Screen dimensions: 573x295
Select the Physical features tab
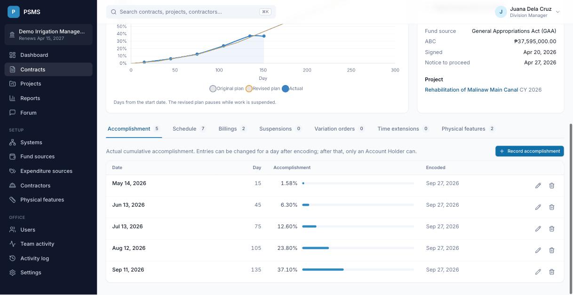468,129
